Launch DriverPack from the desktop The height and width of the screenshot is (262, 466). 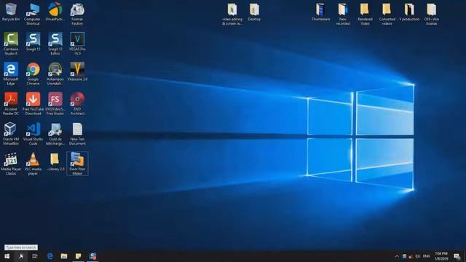55,12
